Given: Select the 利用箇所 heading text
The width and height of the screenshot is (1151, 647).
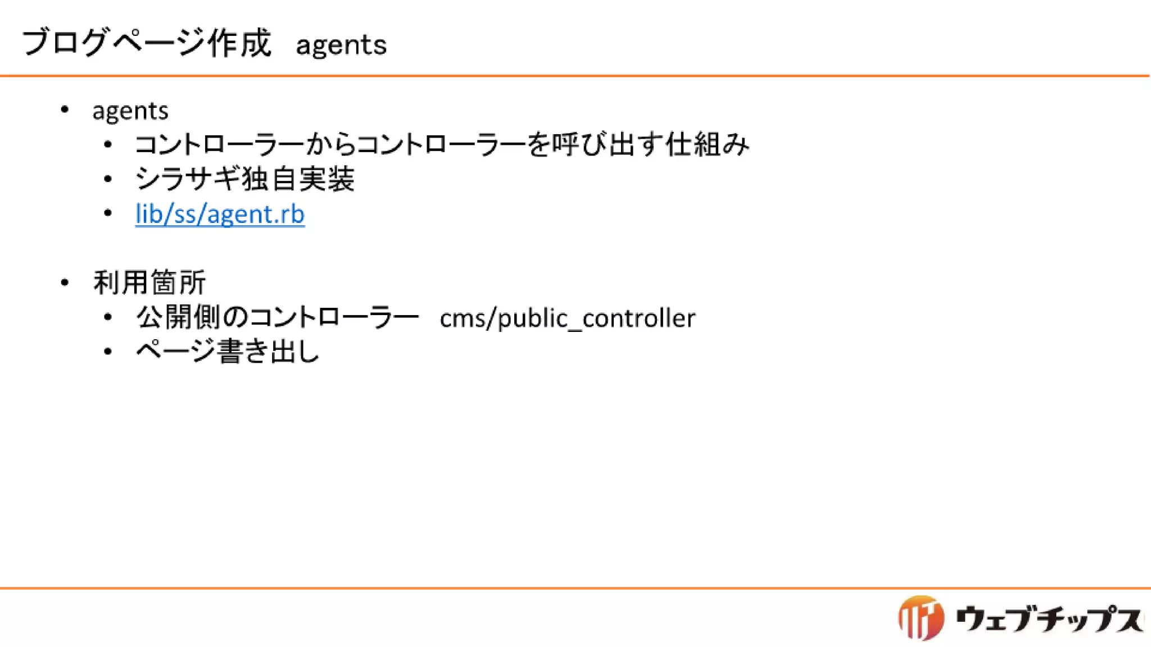Looking at the screenshot, I should pos(149,283).
